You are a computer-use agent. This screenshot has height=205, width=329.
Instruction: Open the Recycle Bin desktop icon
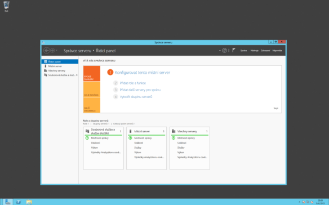[x=6, y=6]
